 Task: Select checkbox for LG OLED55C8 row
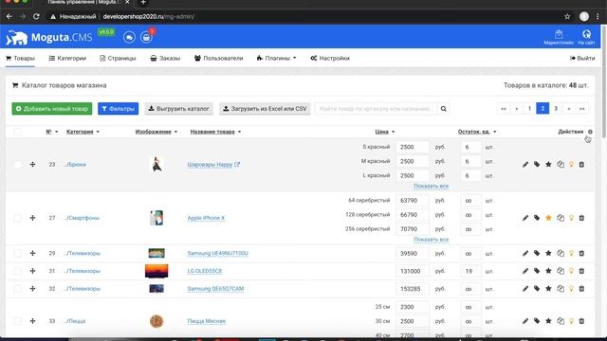click(18, 271)
